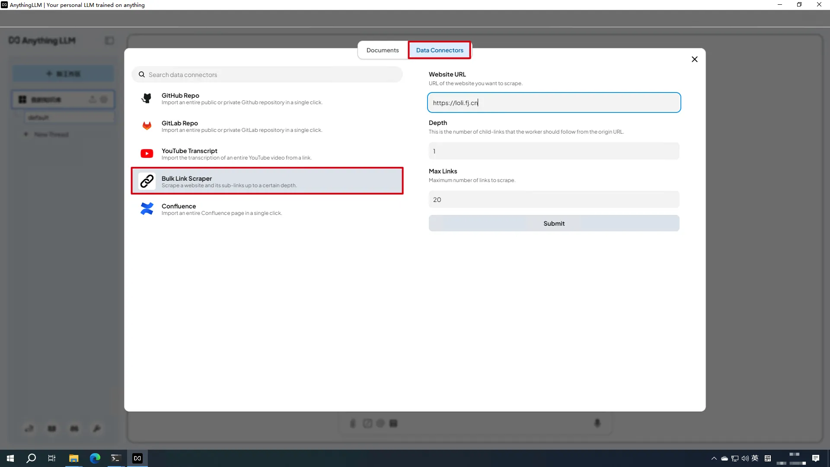Open Microsoft Edge from the taskbar
Image resolution: width=830 pixels, height=467 pixels.
95,458
